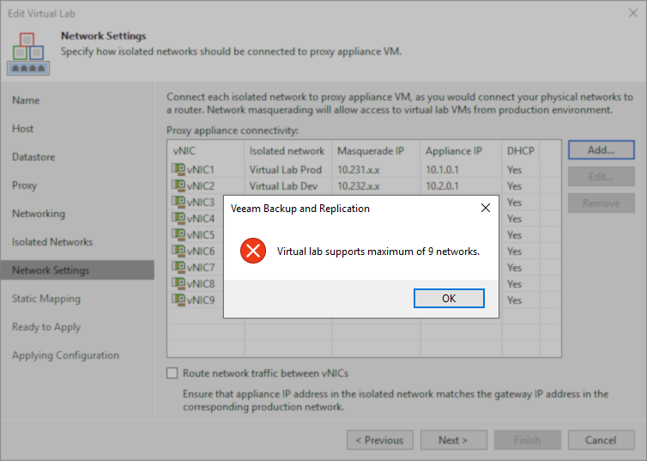Proceed with the Next button
Image resolution: width=647 pixels, height=461 pixels.
(453, 440)
